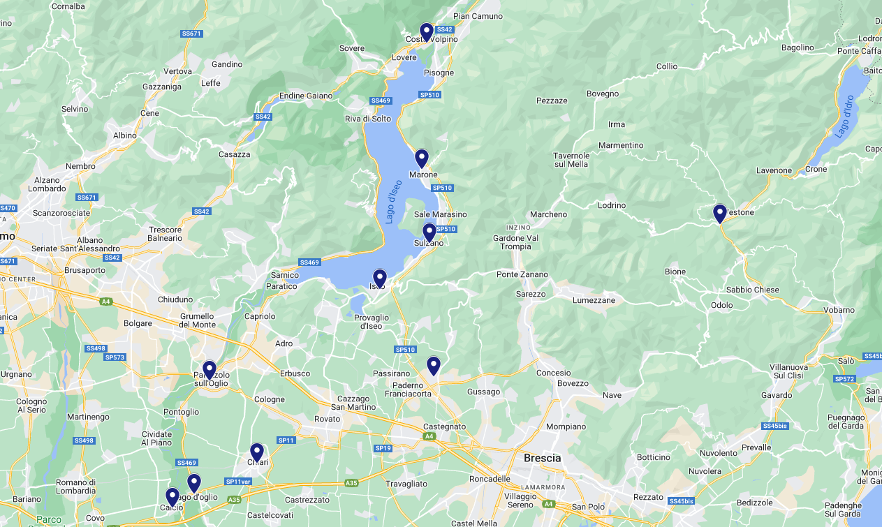882x527 pixels.
Task: Click the Sarnico town label
Action: click(x=285, y=275)
